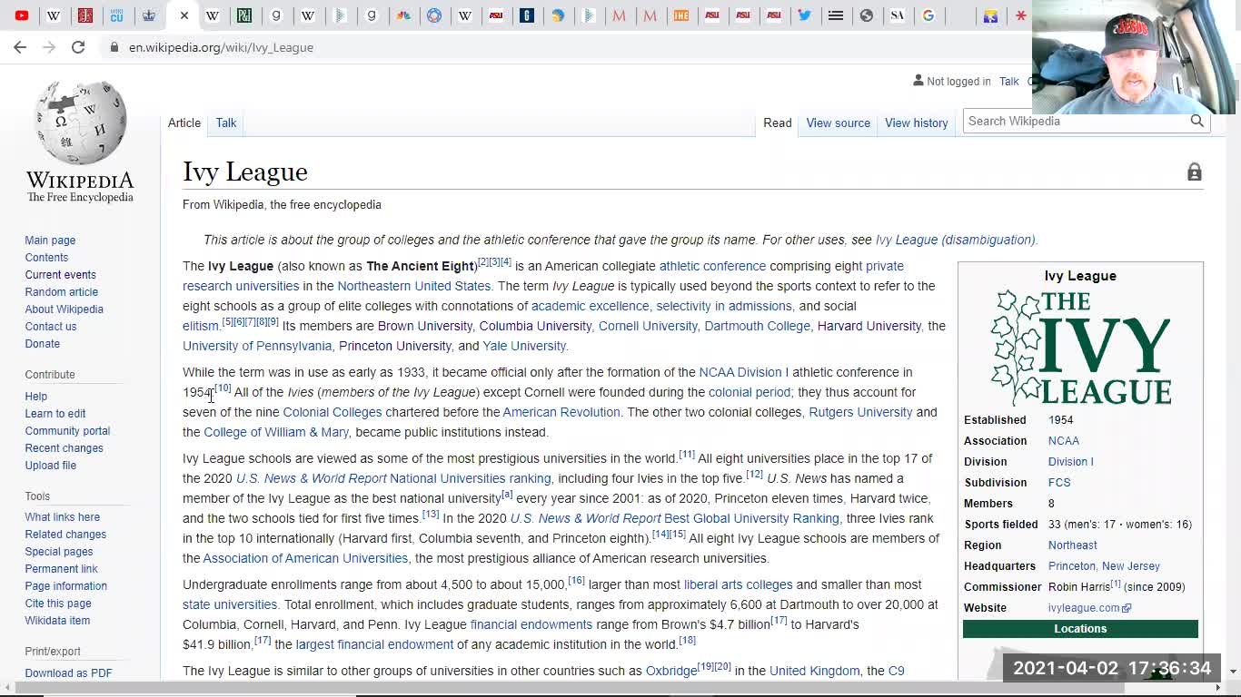This screenshot has height=697, width=1241.
Task: Open the tab with the crown favicon
Action: tap(149, 15)
